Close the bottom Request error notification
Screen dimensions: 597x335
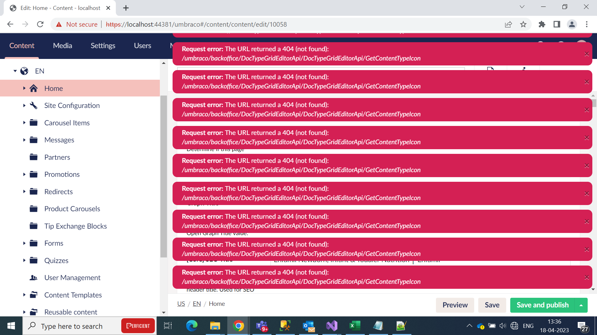(586, 277)
